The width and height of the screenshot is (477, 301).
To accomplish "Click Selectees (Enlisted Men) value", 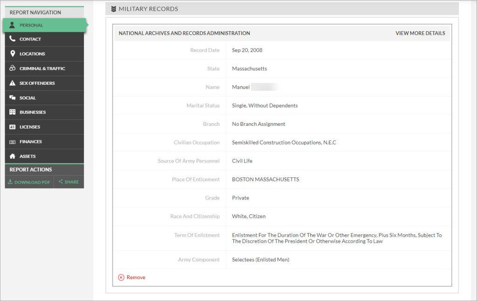I will 260,260.
